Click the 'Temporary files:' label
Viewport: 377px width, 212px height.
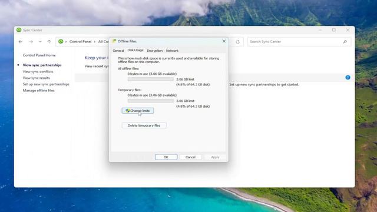click(x=130, y=90)
